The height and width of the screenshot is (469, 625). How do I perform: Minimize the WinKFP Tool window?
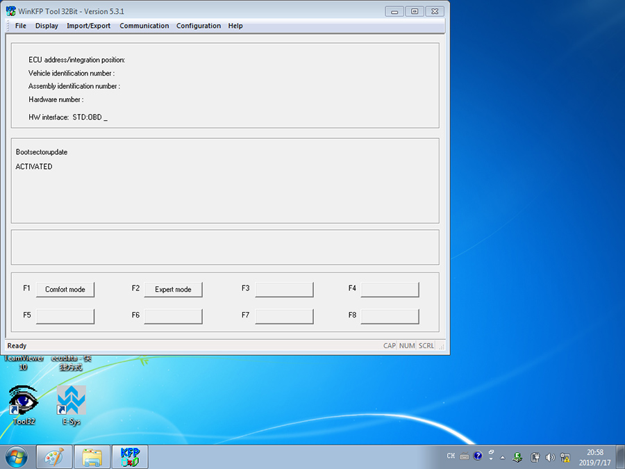tap(394, 12)
